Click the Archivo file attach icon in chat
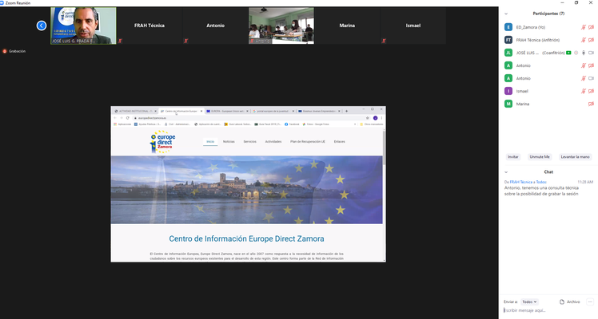Image resolution: width=598 pixels, height=319 pixels. point(562,302)
